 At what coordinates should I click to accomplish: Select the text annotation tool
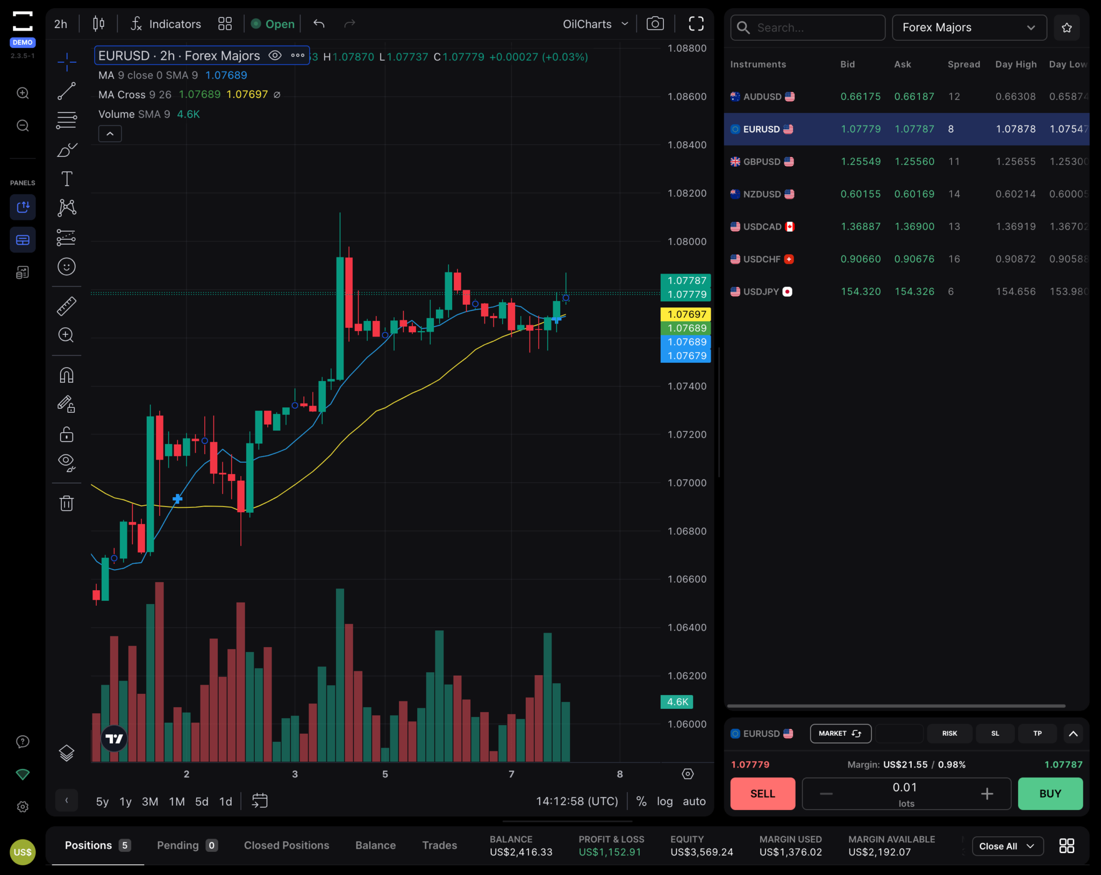[x=66, y=178]
